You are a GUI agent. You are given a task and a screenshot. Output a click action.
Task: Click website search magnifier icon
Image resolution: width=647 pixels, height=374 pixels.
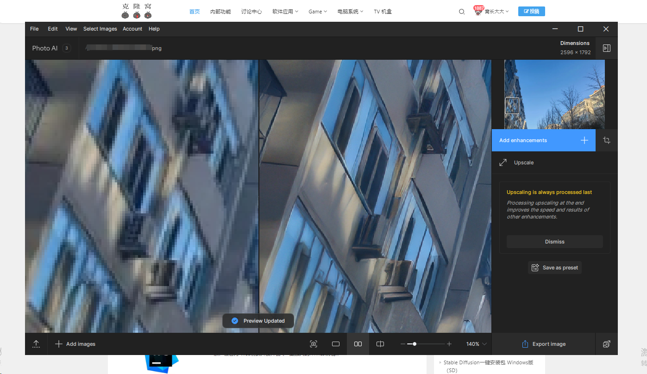click(462, 12)
